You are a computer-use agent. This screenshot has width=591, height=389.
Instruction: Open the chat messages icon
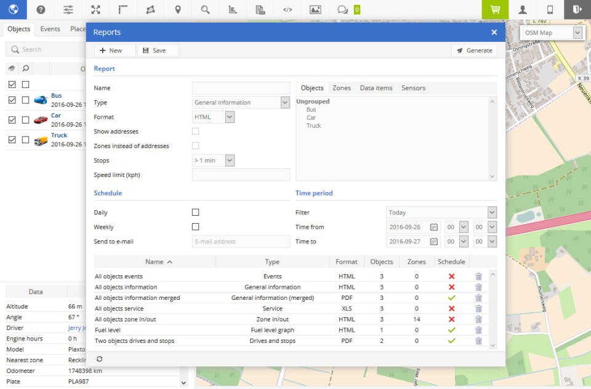[x=342, y=10]
